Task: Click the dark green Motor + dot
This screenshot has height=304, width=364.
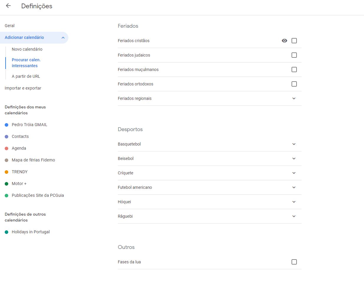Action: coord(6,184)
